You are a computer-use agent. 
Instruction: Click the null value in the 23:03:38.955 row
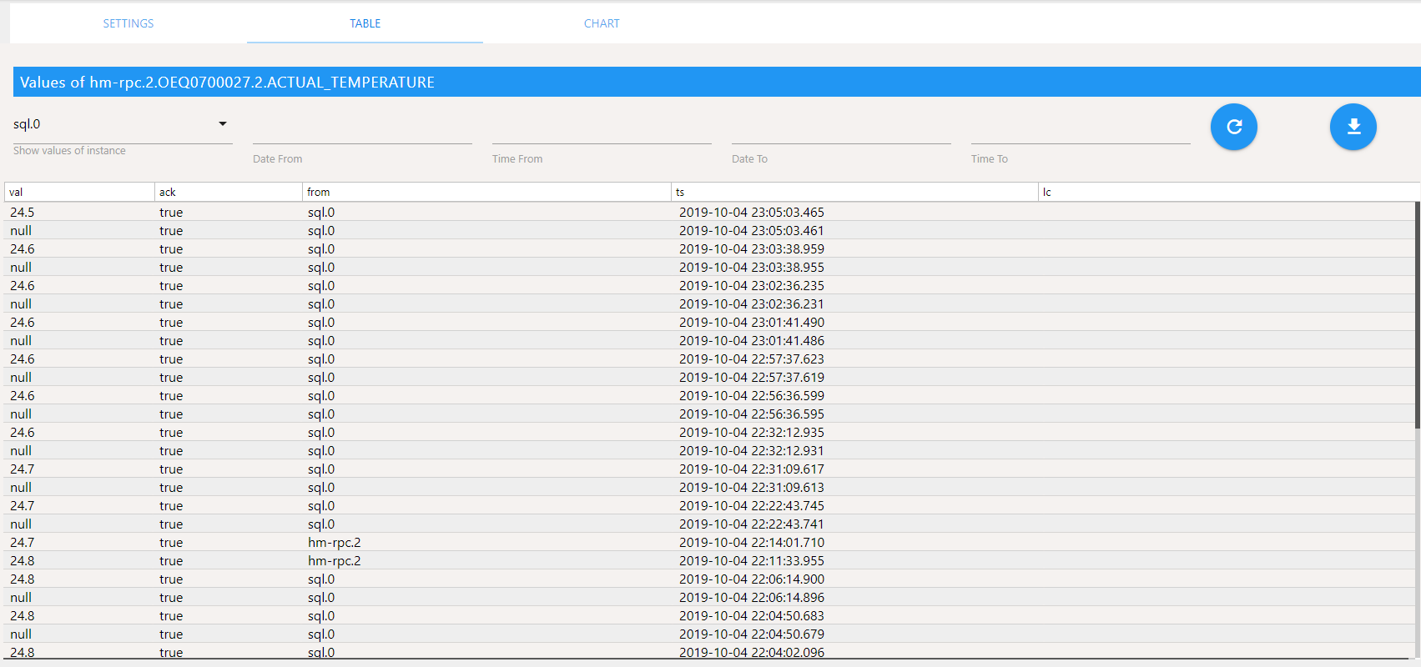click(21, 268)
